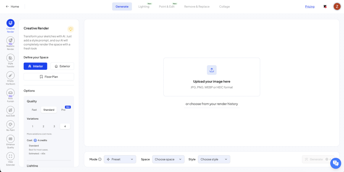Image resolution: width=344 pixels, height=172 pixels.
Task: Open the Pricing link
Action: pos(310,7)
